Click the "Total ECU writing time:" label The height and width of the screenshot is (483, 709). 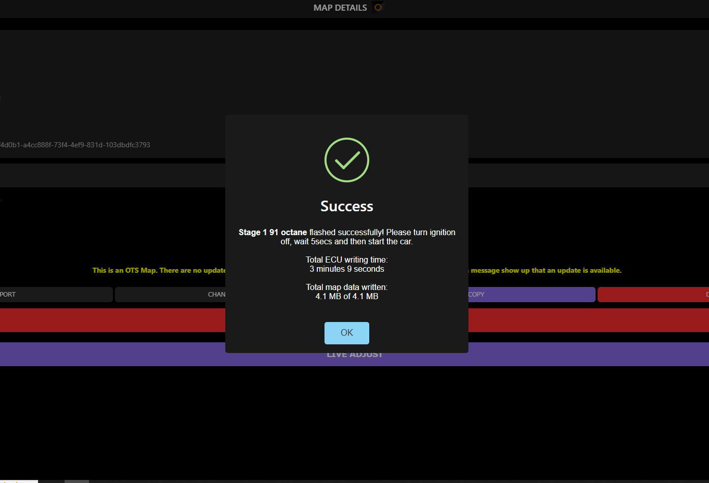tap(347, 260)
